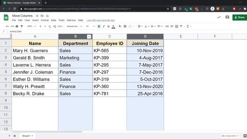The width and height of the screenshot is (247, 139).
Task: Open the View menu
Action: point(27,20)
